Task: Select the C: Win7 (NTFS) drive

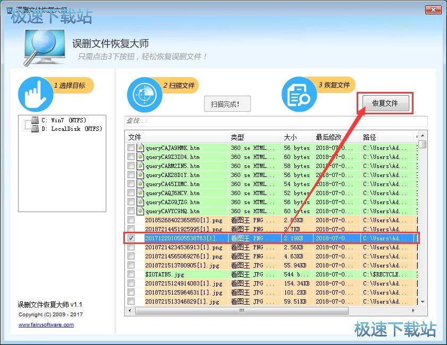Action: point(64,120)
